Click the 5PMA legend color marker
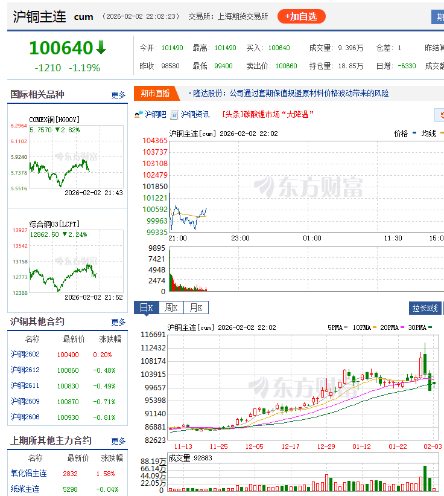Screen dimensions: 444x496 click(x=346, y=327)
